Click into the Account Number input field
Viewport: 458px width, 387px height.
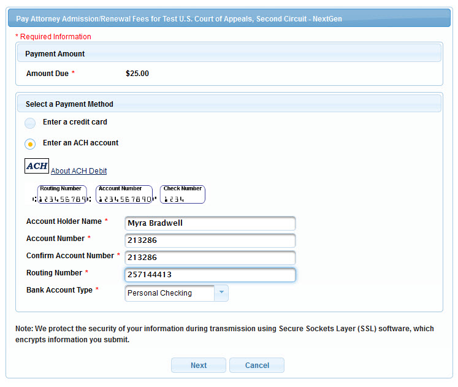point(210,240)
